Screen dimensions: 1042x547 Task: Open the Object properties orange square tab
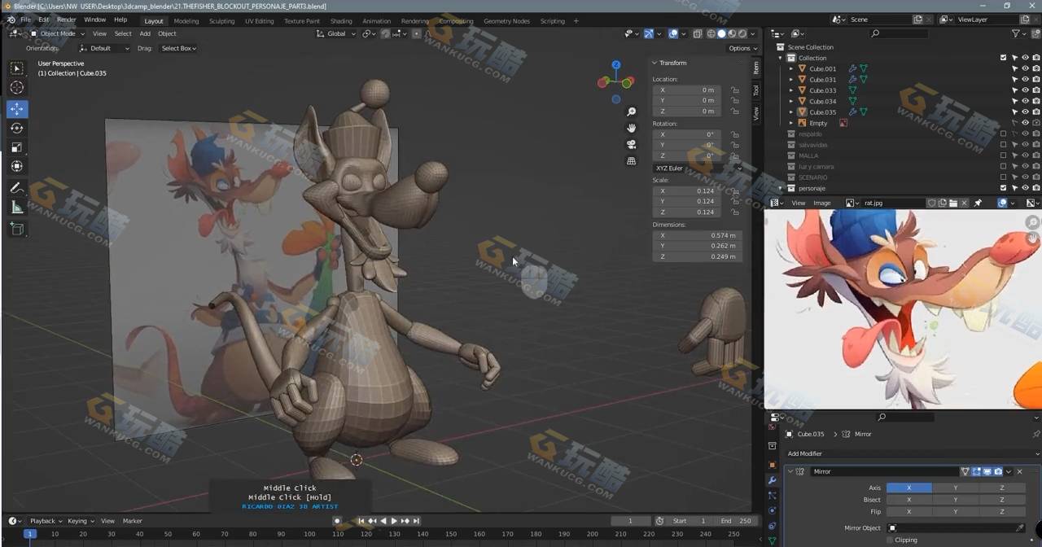[x=772, y=465]
